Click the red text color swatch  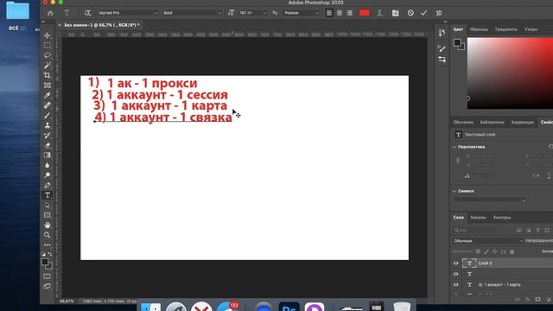coord(365,13)
